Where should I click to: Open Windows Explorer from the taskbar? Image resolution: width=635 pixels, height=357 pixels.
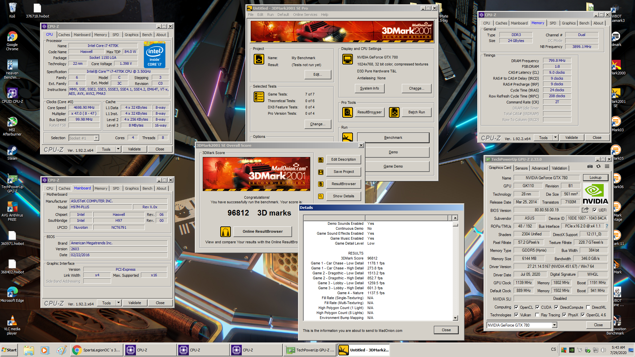pos(29,350)
